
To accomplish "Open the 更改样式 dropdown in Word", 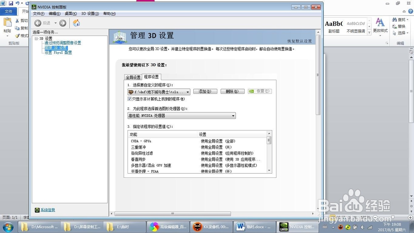I will tap(380, 27).
